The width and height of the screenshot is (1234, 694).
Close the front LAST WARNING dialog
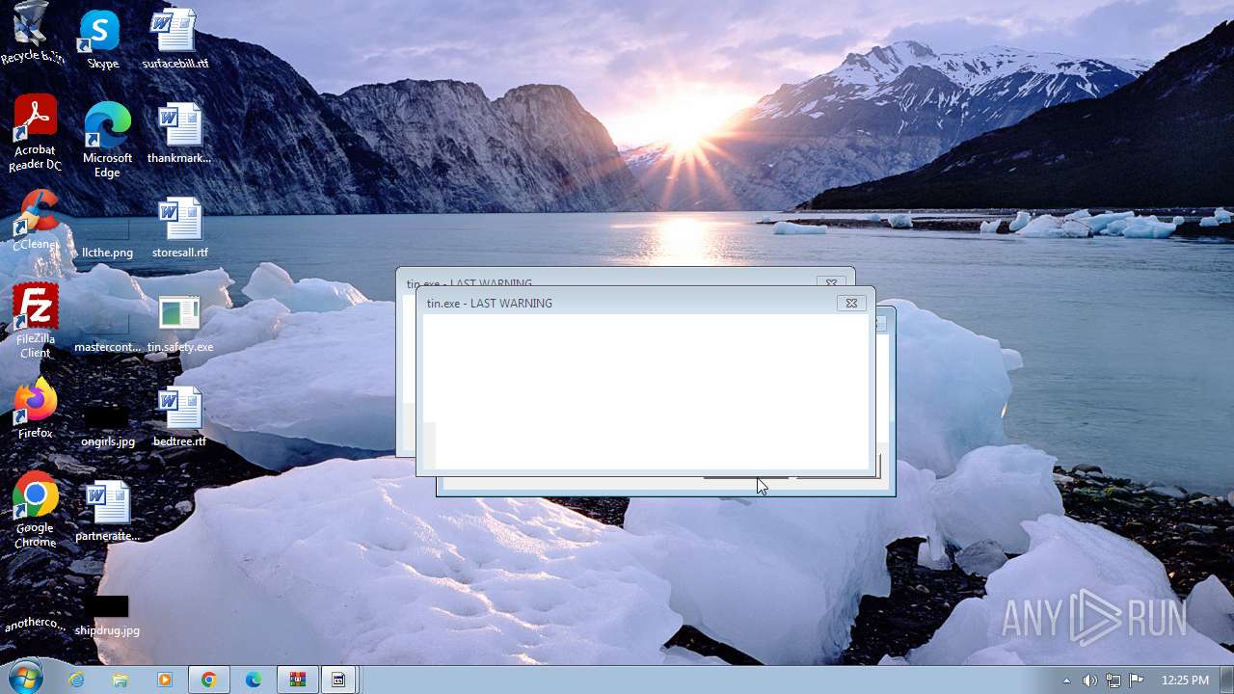tap(851, 303)
